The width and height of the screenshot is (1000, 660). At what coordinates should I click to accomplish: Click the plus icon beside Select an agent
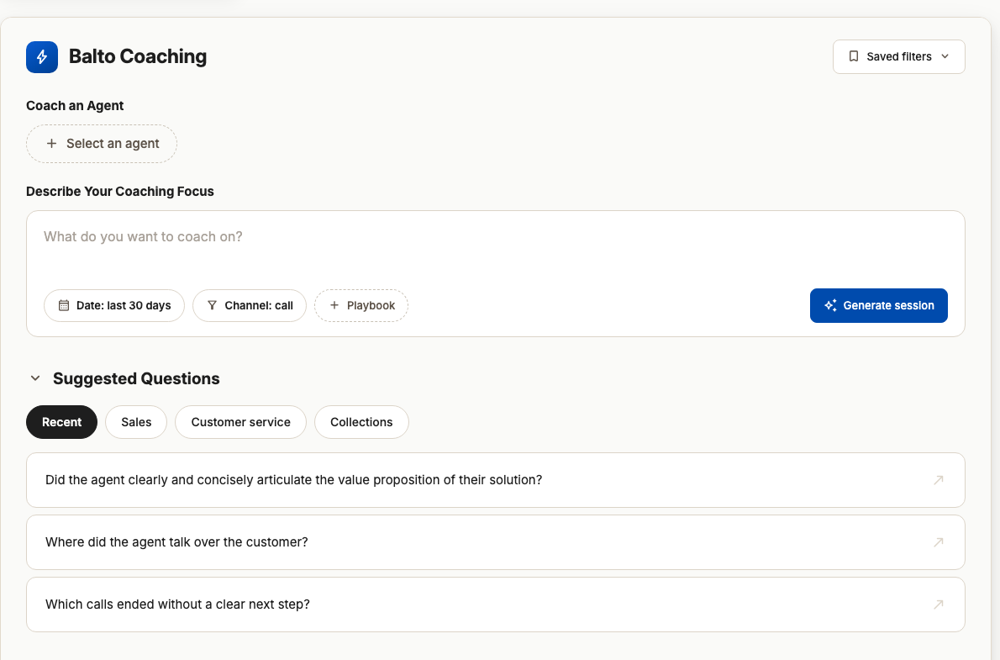(x=51, y=144)
